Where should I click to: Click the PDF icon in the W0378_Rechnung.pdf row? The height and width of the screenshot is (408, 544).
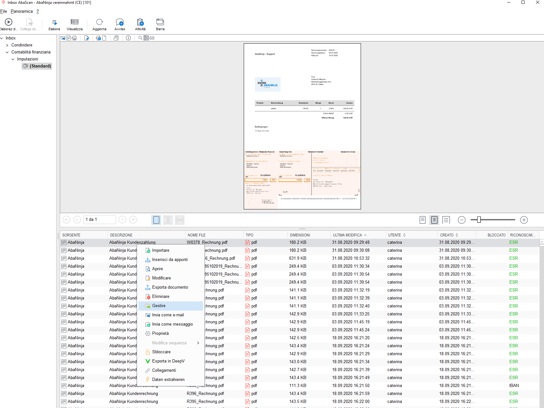point(248,243)
